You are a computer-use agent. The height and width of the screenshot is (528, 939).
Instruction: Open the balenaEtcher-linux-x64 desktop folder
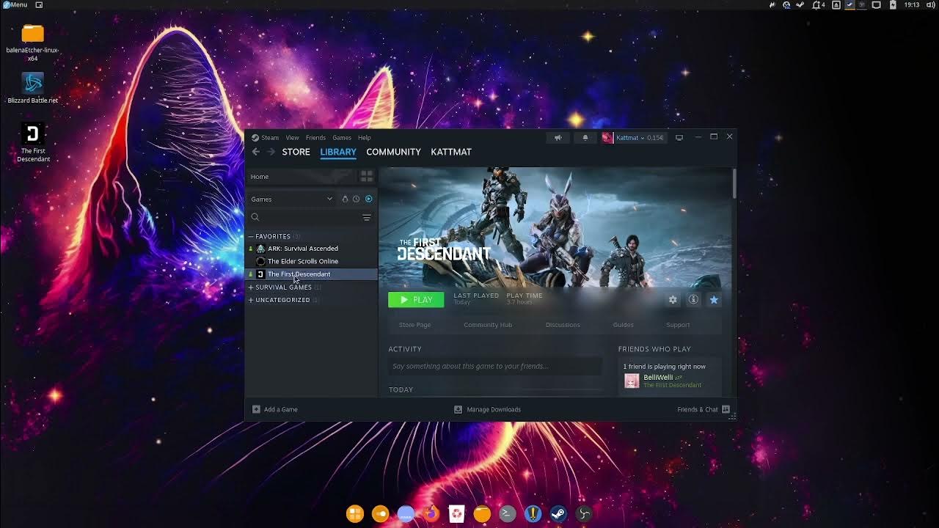coord(32,43)
